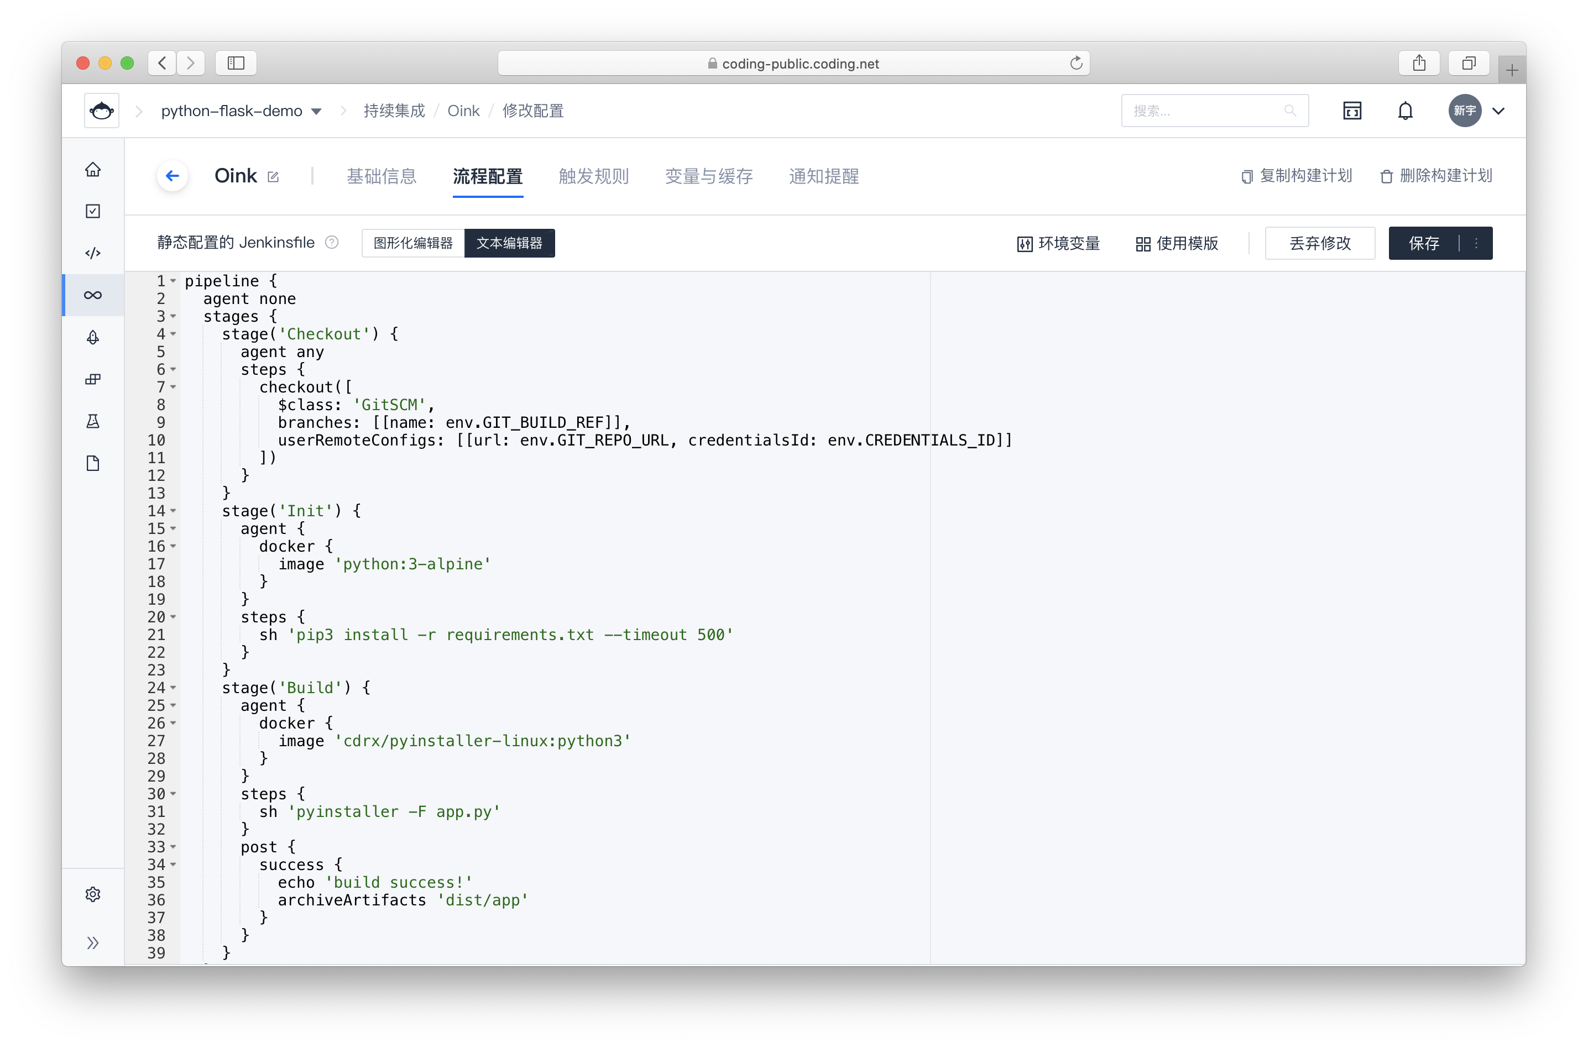Click 持续集成 breadcrumb link

pyautogui.click(x=394, y=111)
